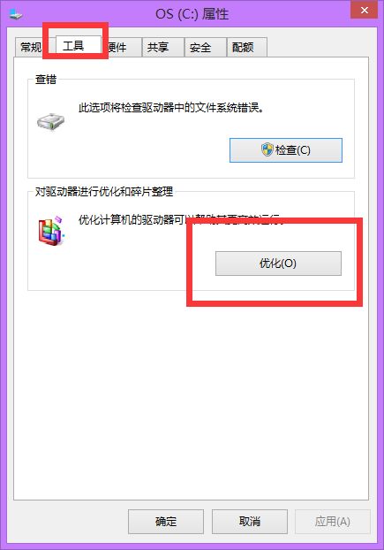Dismiss the dialog with 取消
The image size is (384, 550).
click(250, 521)
